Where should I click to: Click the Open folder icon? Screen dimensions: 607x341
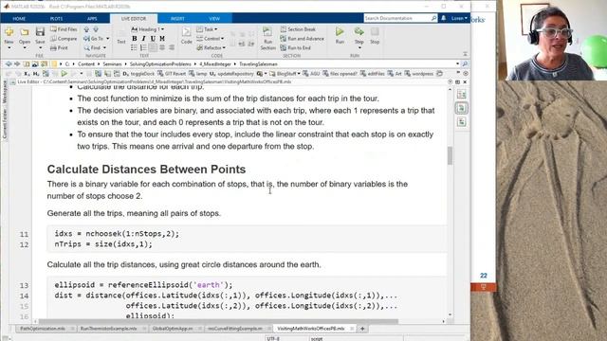25,32
